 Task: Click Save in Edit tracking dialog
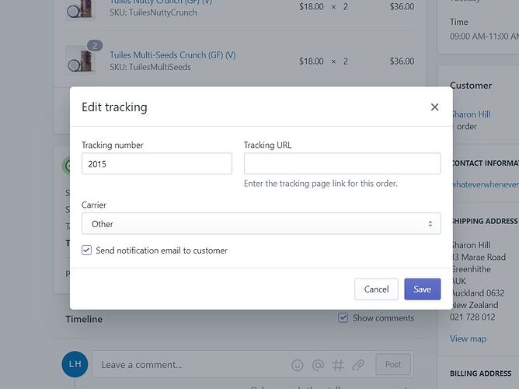pos(422,289)
